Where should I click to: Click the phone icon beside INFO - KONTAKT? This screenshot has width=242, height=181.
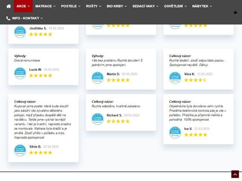pos(8,18)
